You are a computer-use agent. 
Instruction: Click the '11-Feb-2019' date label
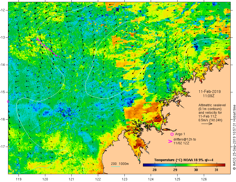210,92
